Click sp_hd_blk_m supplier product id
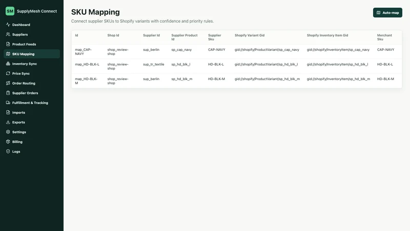 [182, 79]
